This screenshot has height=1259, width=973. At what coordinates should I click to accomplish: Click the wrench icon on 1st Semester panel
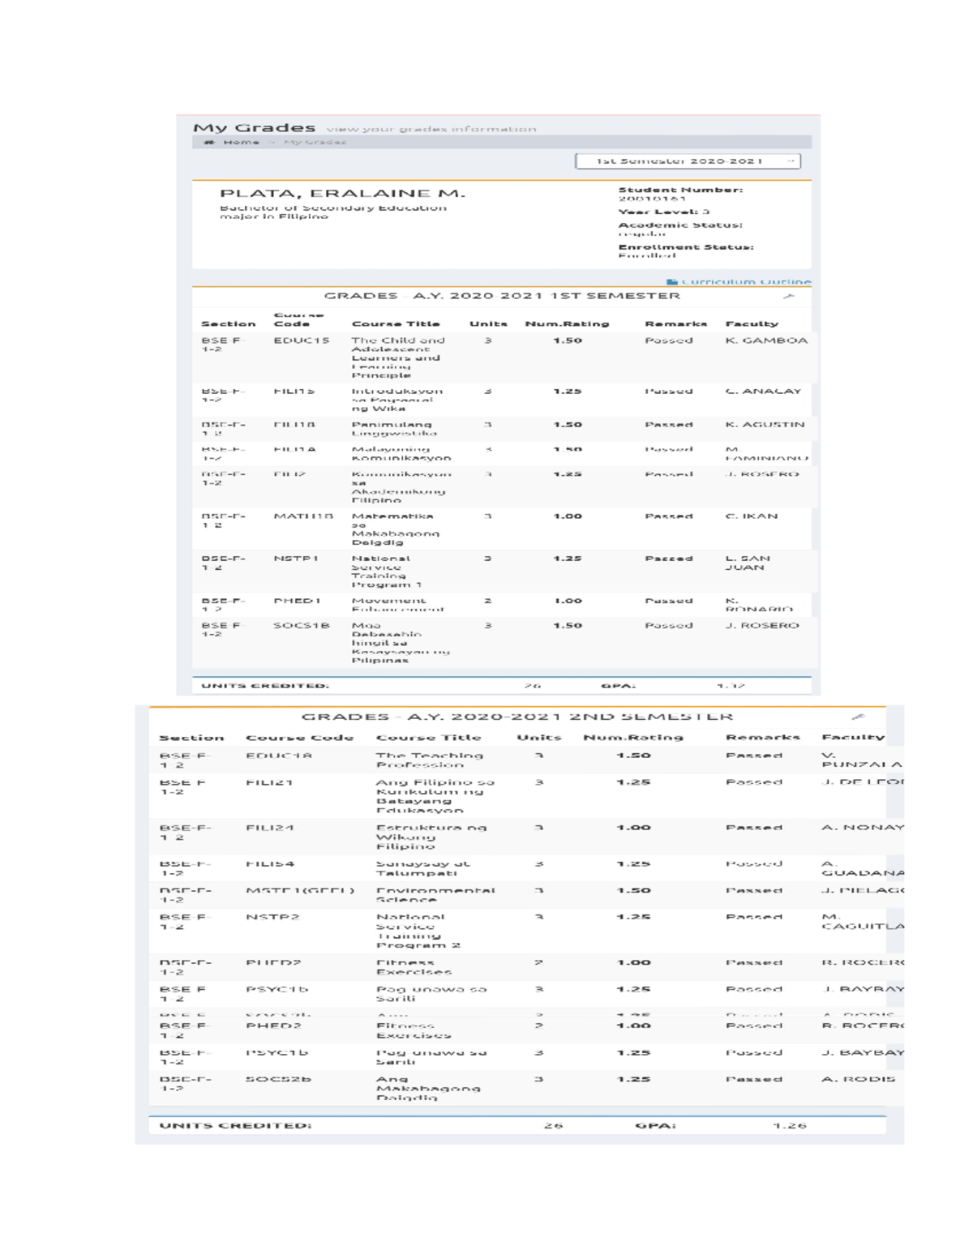(787, 297)
